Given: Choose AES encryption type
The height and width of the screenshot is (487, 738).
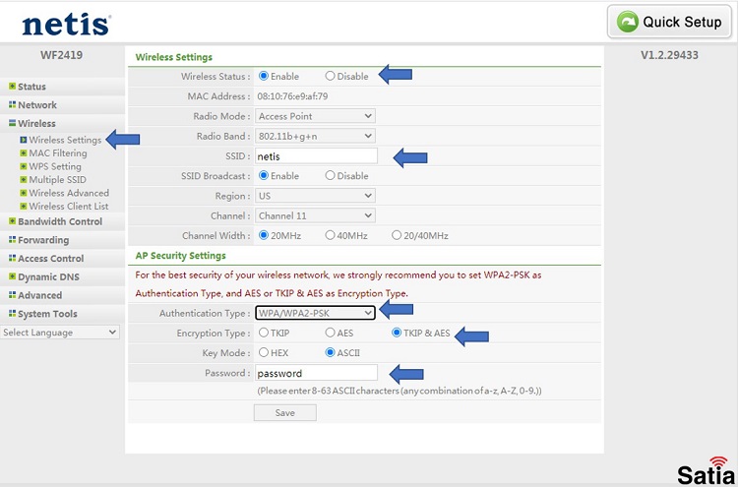Looking at the screenshot, I should 330,334.
